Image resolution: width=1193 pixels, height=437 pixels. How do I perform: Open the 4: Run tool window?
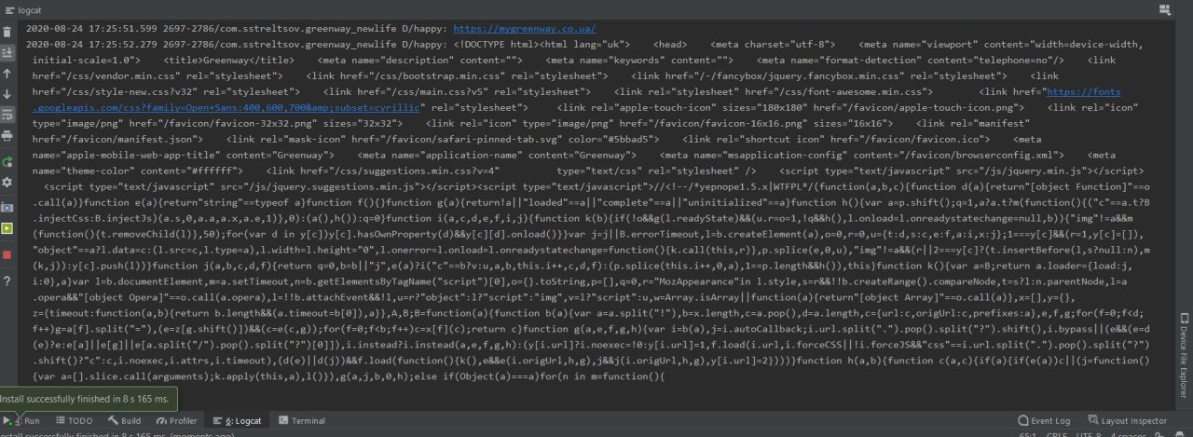21,421
